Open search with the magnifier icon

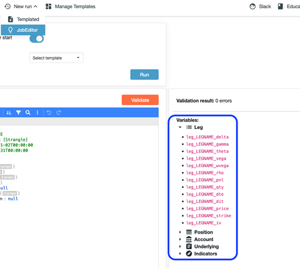coord(28,113)
